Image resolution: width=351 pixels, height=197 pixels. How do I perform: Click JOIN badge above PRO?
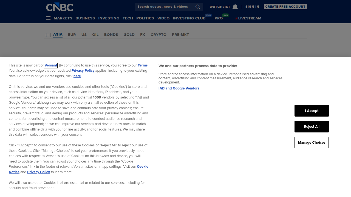pos(225,15)
